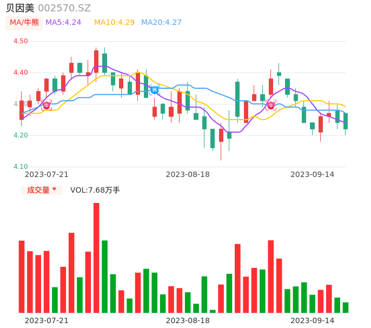Click the 2023-07-21 date label under volume chart
Screen dimensions: 371x328
(47, 320)
